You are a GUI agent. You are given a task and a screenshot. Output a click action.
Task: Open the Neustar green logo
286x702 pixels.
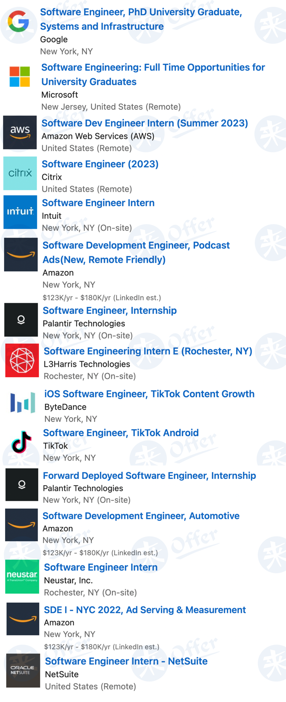coord(22,577)
